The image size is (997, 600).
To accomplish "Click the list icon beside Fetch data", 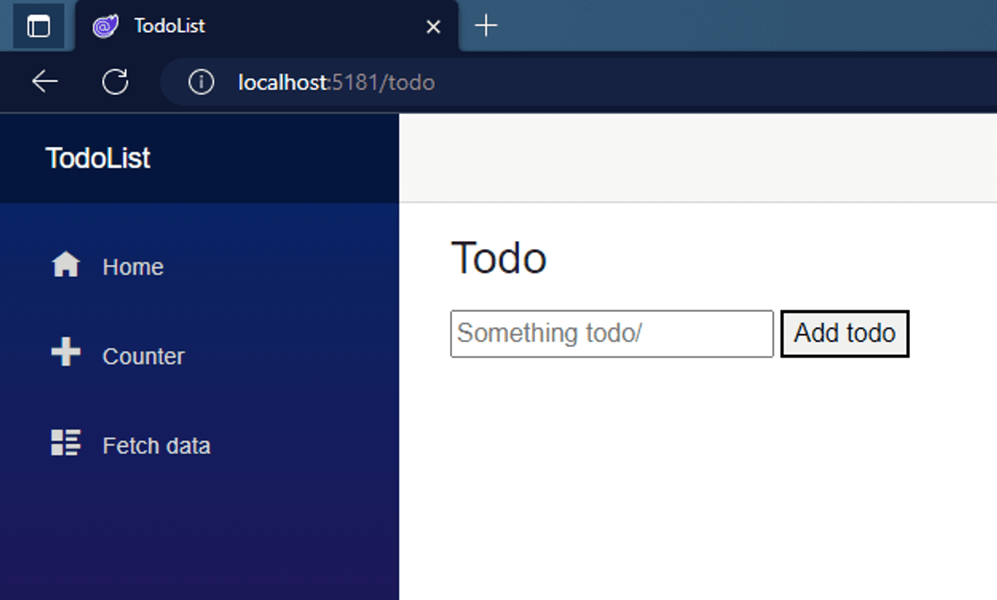I will point(65,443).
